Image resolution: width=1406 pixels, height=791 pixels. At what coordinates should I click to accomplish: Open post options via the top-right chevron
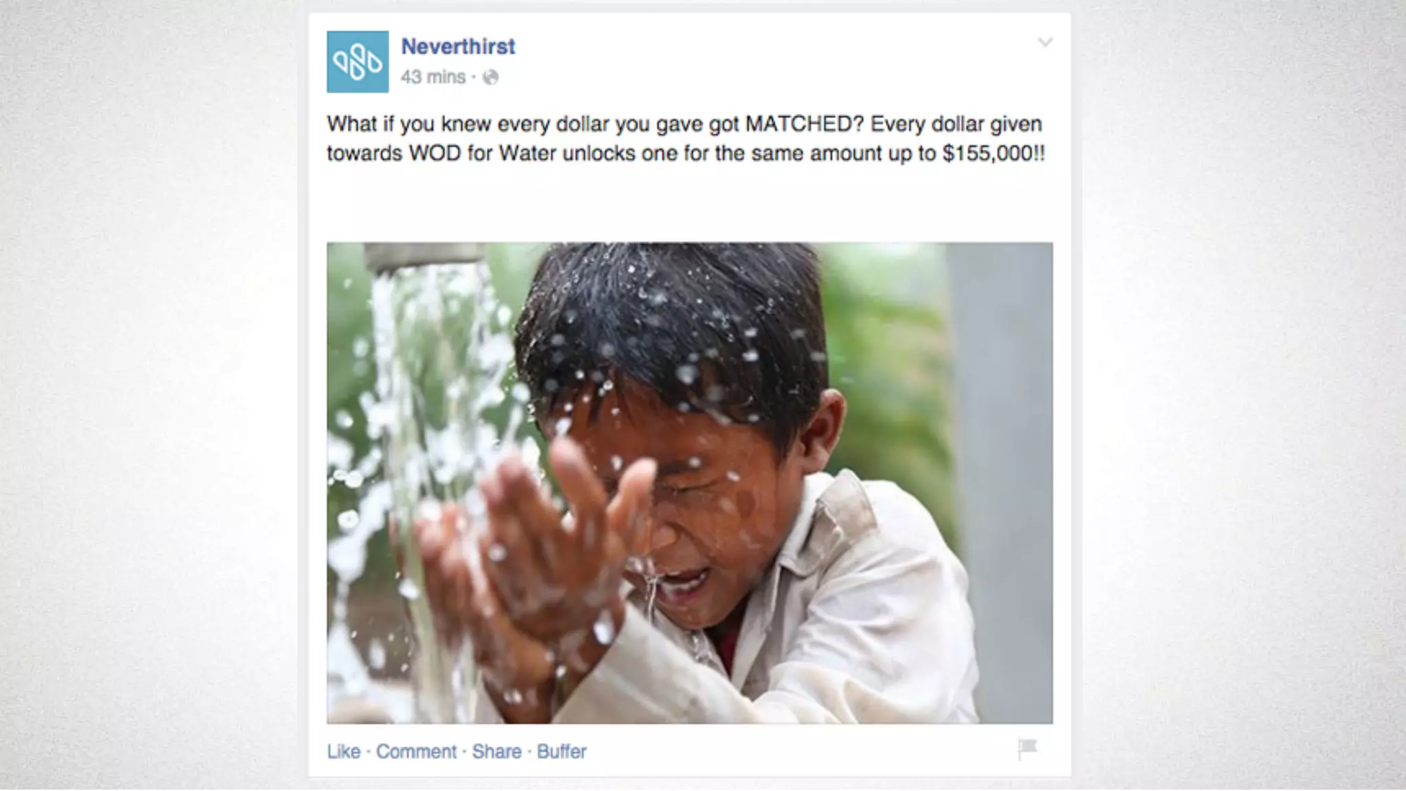(x=1045, y=43)
